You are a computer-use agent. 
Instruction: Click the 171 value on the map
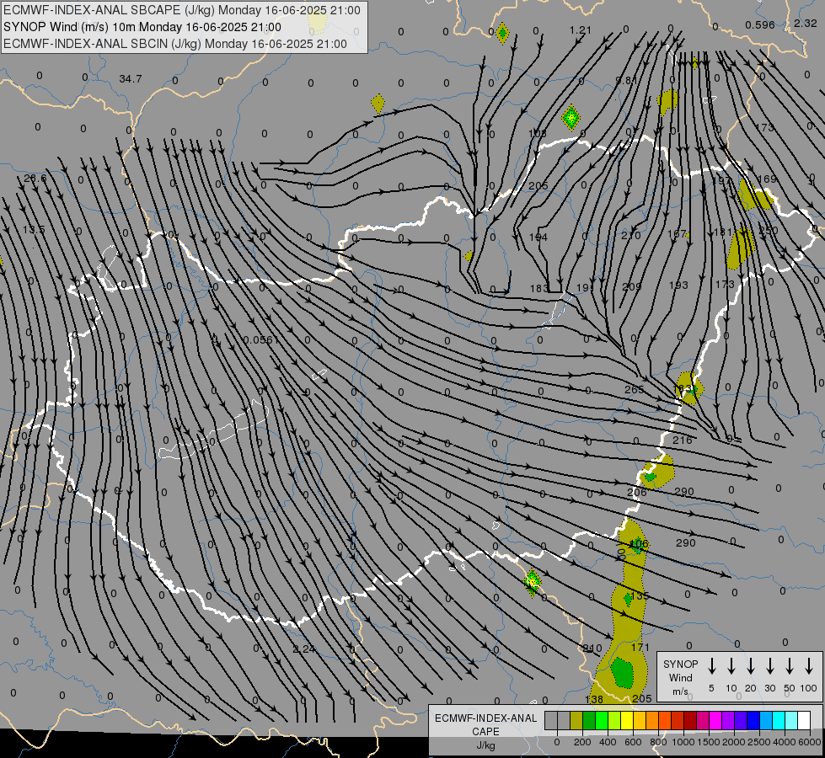coord(640,647)
